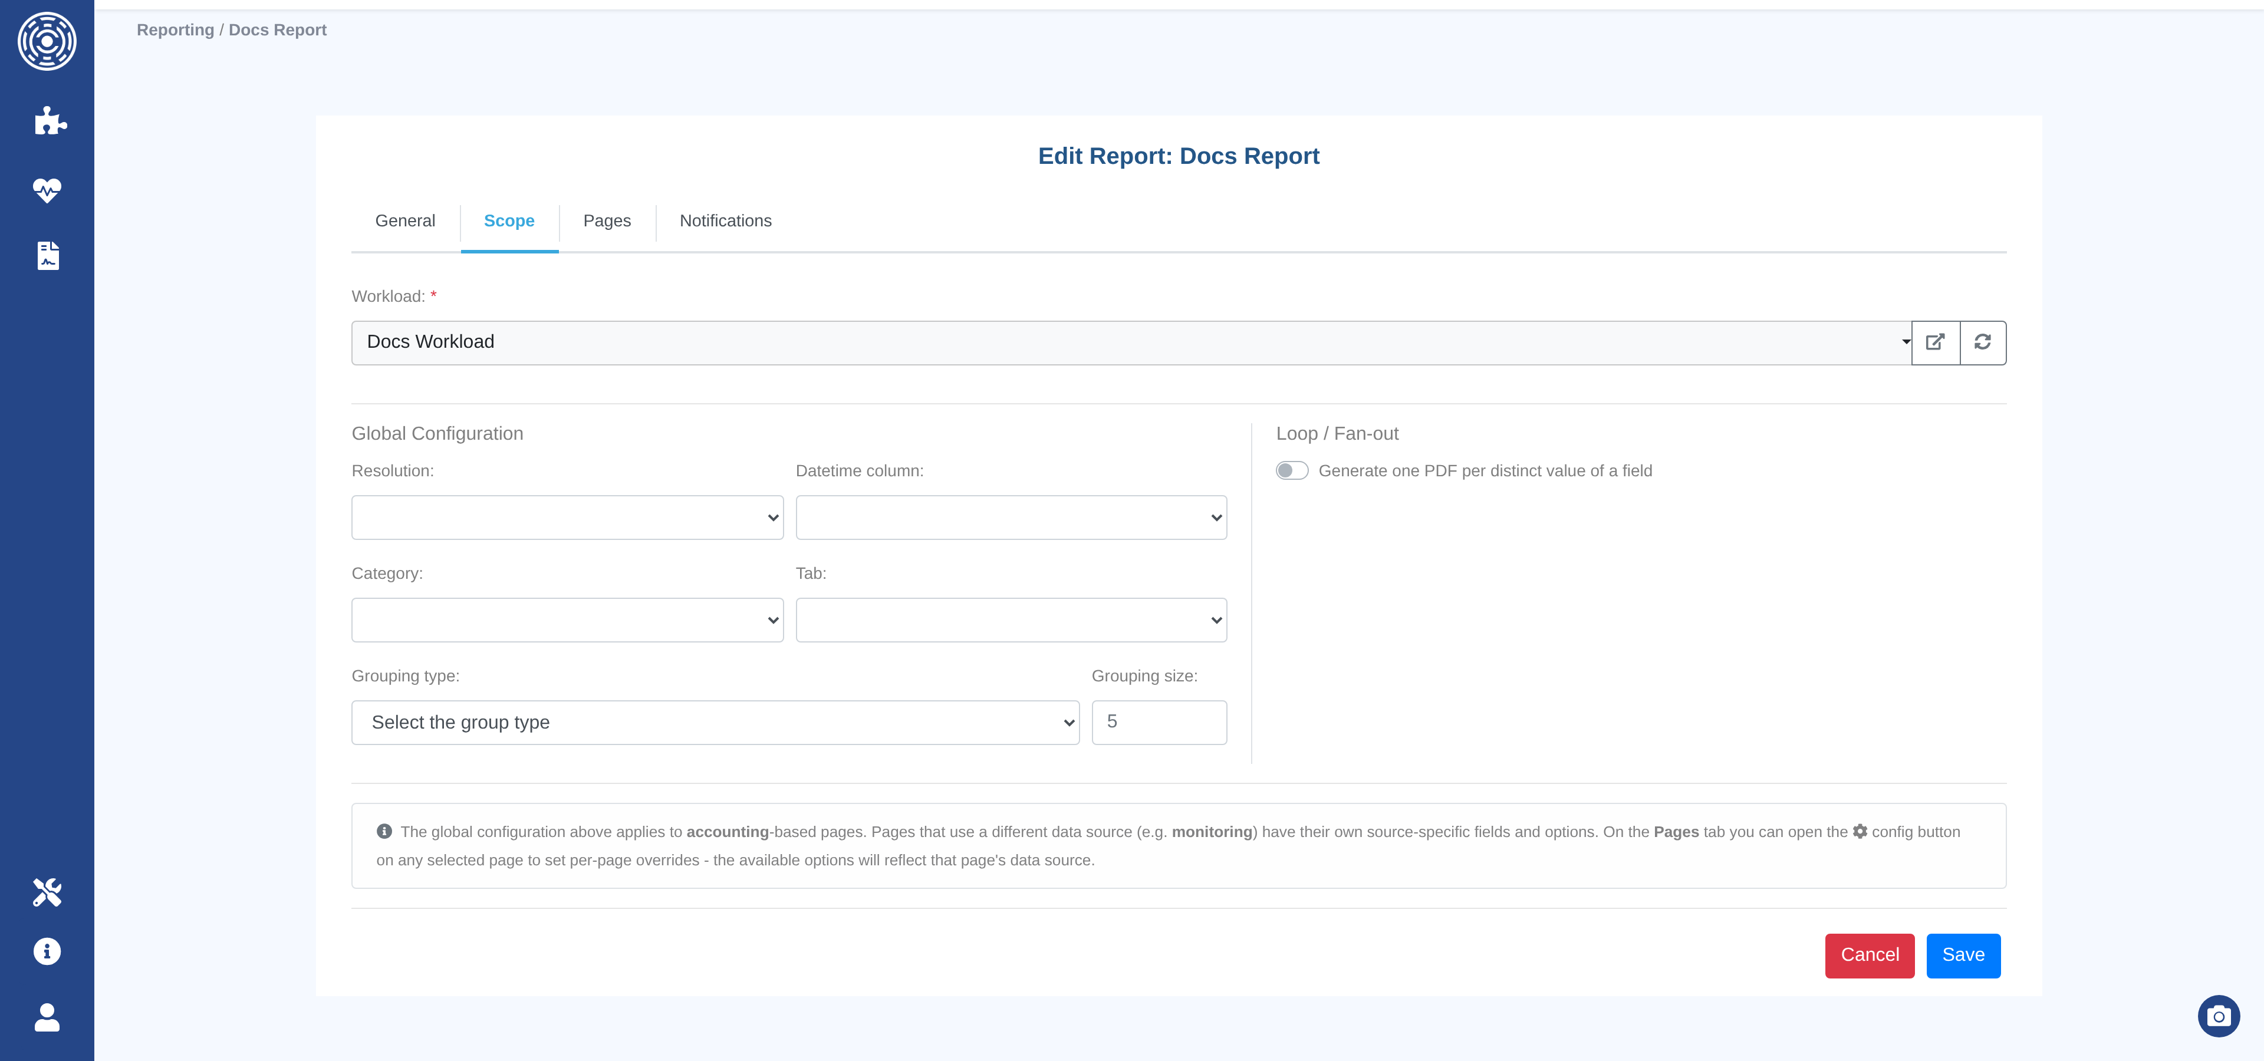Expand the Resolution dropdown
Image resolution: width=2264 pixels, height=1061 pixels.
[x=567, y=518]
